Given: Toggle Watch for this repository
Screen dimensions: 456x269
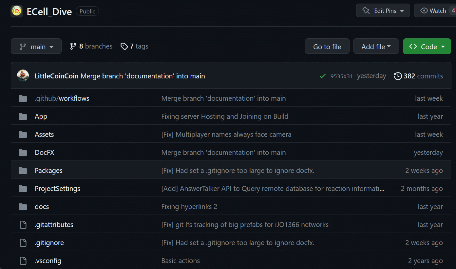Looking at the screenshot, I should (436, 10).
